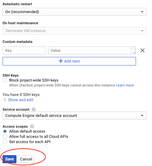This screenshot has width=152, height=166.
Task: Open the Compute Engine default service account dropdown
Action: click(x=75, y=116)
